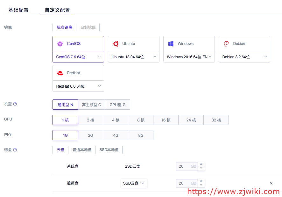This screenshot has height=197, width=282.
Task: Open the Windows 2016 64位 EN version dropdown
Action: click(x=189, y=57)
